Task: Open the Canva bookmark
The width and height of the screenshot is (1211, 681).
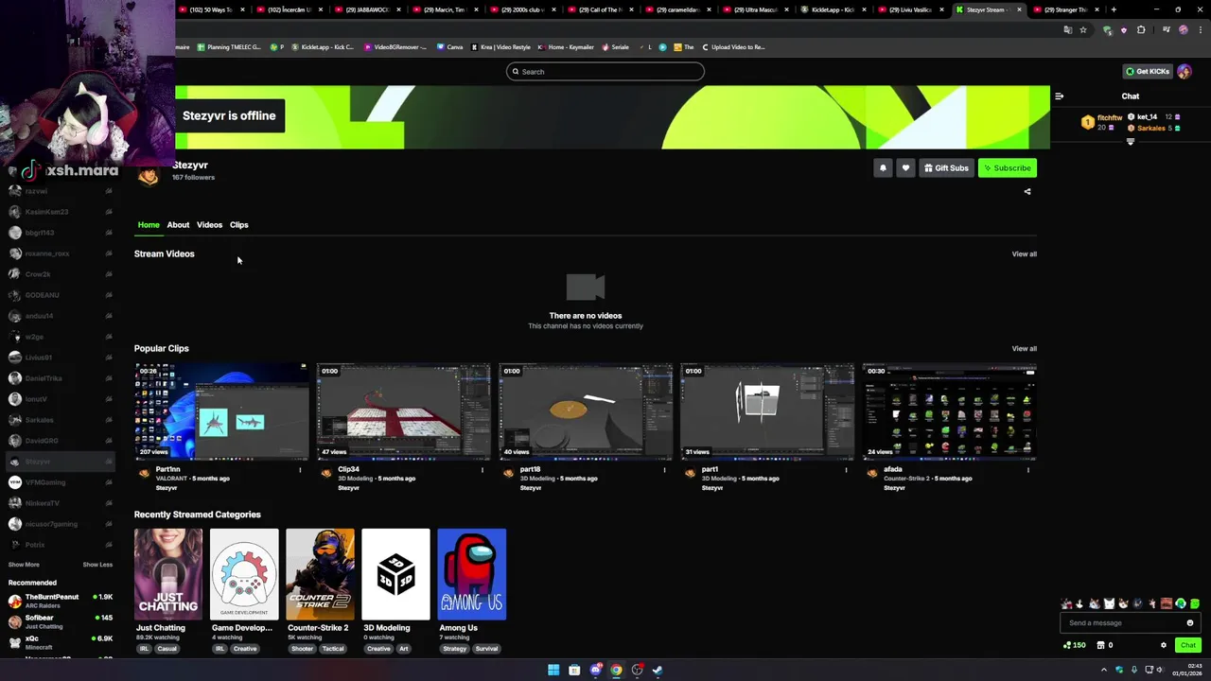Action: (450, 47)
